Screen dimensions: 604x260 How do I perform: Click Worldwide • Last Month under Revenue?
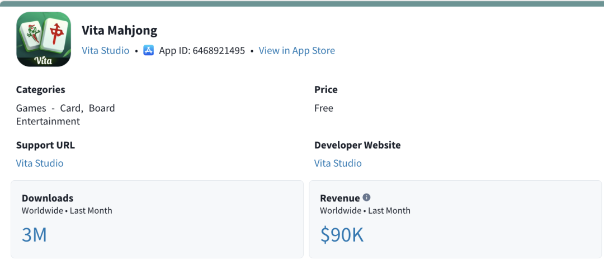365,210
